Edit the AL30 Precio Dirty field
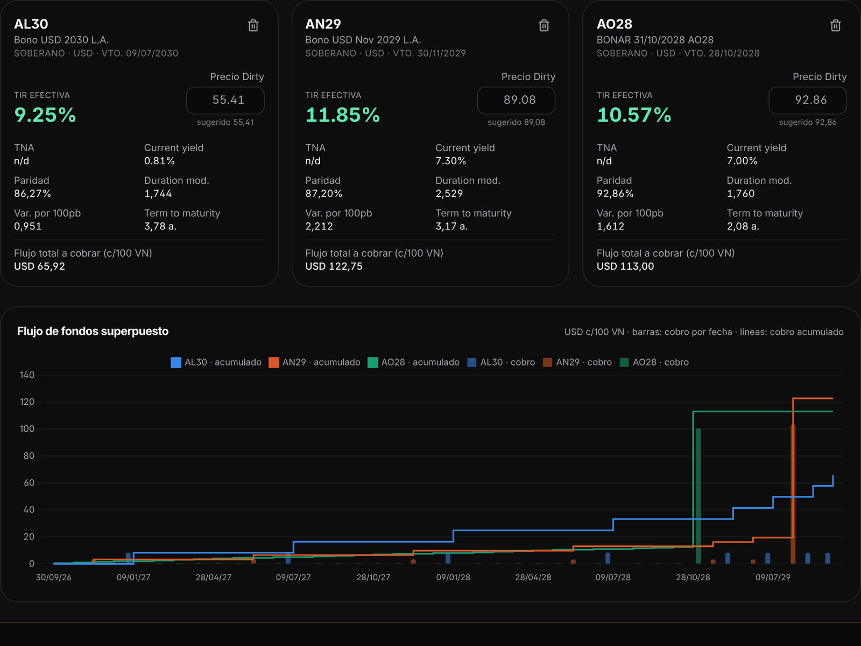Image resolution: width=861 pixels, height=646 pixels. (225, 100)
